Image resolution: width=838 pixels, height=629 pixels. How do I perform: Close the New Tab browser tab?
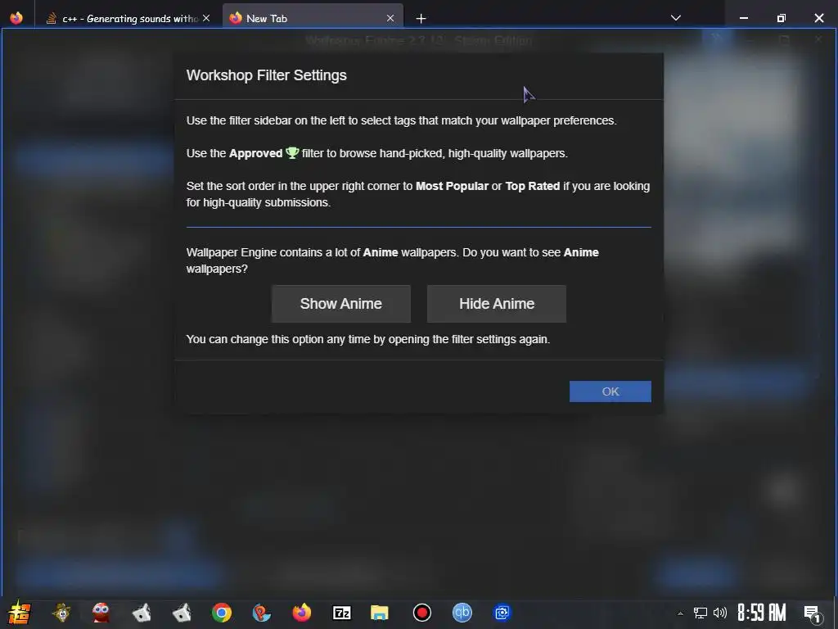390,19
